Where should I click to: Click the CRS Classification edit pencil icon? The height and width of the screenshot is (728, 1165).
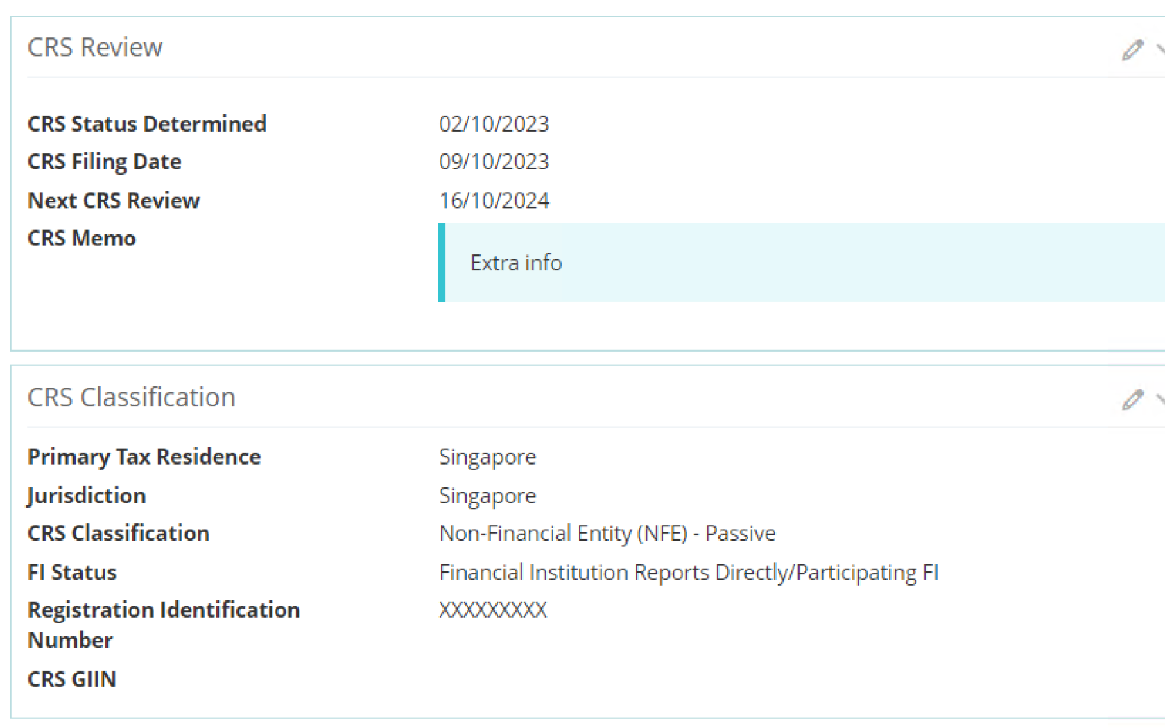click(x=1132, y=399)
